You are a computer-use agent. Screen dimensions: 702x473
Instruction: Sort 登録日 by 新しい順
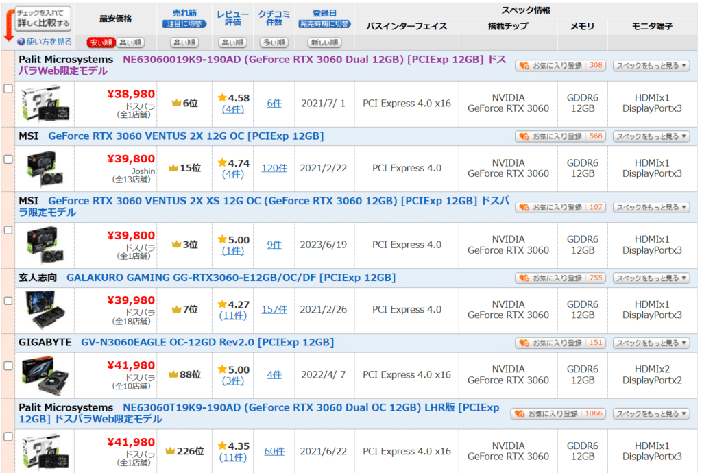(x=324, y=43)
